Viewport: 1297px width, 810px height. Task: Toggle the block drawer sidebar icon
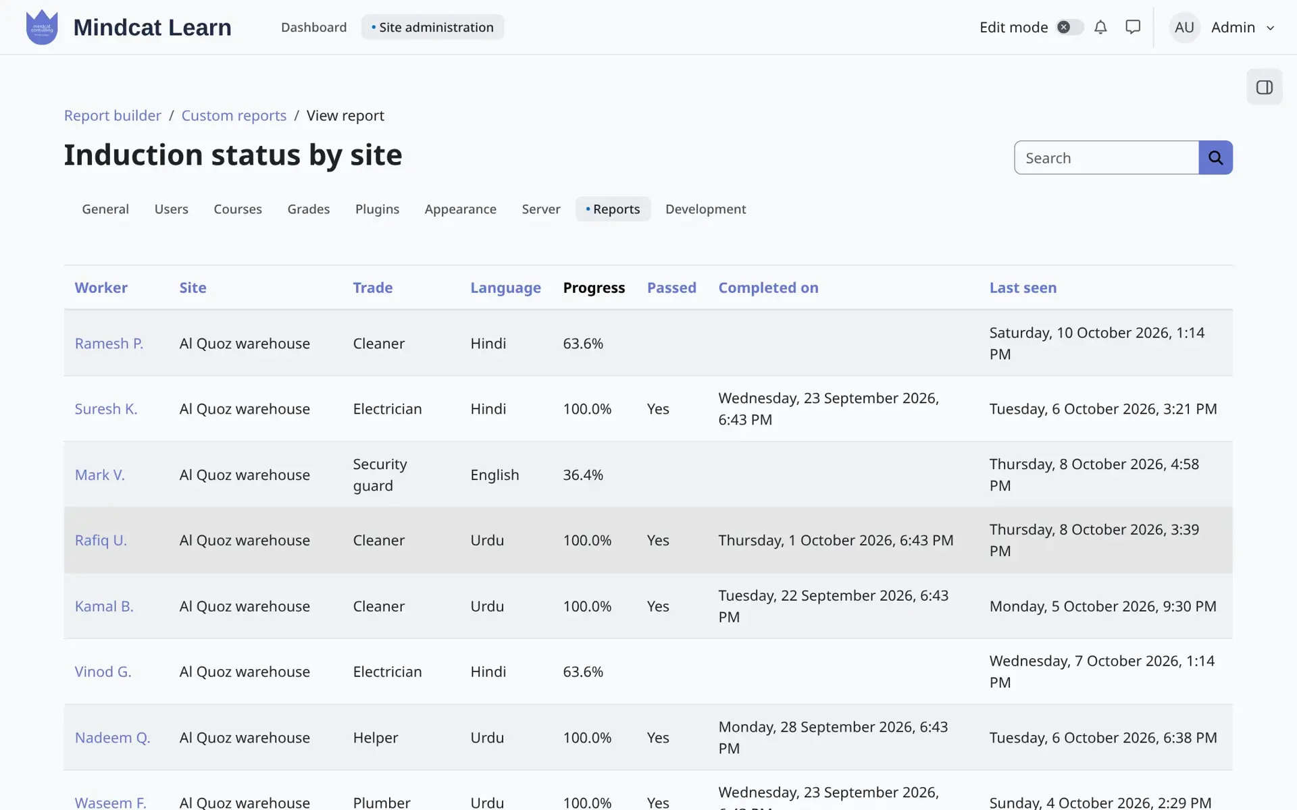1264,87
